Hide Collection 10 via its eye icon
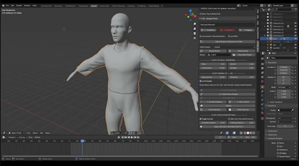Image resolution: width=299 pixels, height=166 pixels. pos(295,23)
